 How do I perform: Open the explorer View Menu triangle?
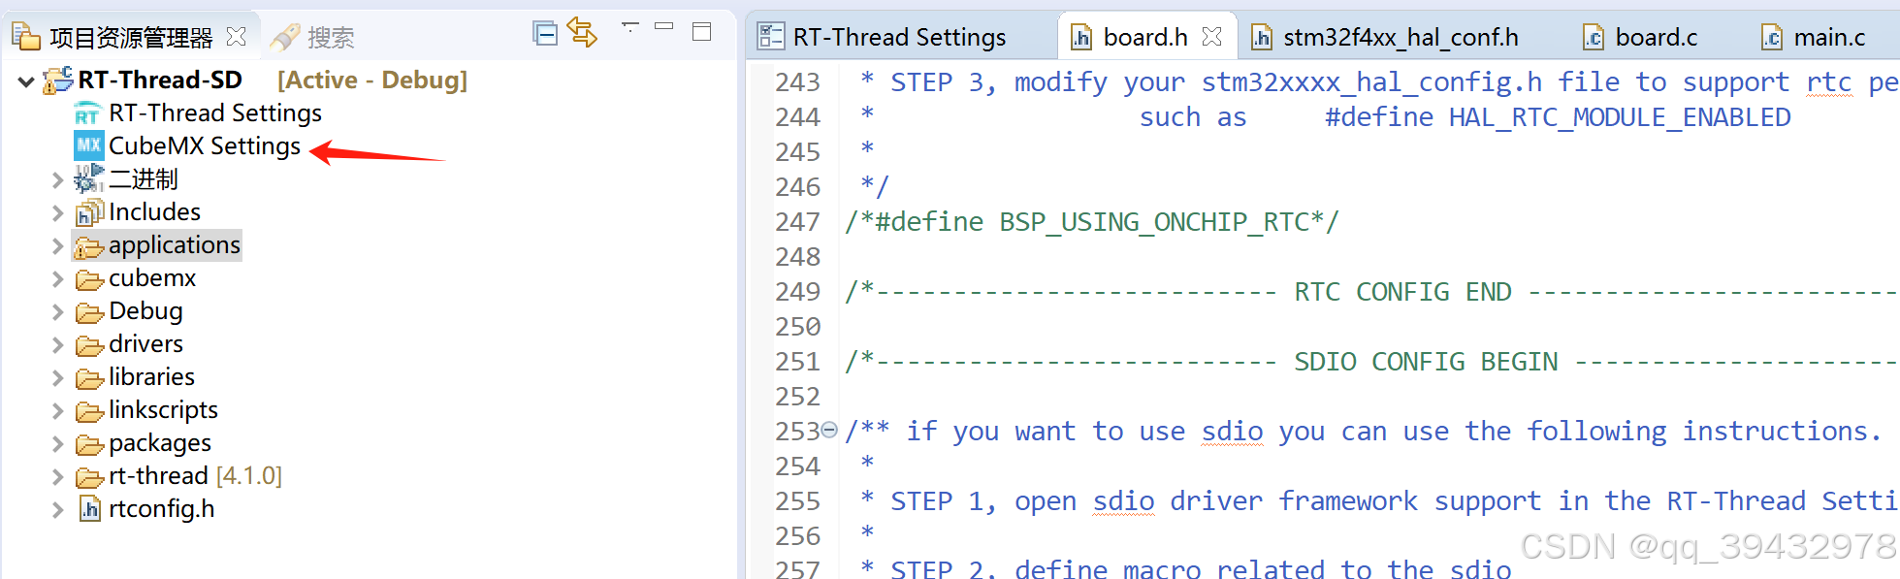click(629, 26)
